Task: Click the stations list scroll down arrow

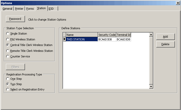Action: (151, 87)
